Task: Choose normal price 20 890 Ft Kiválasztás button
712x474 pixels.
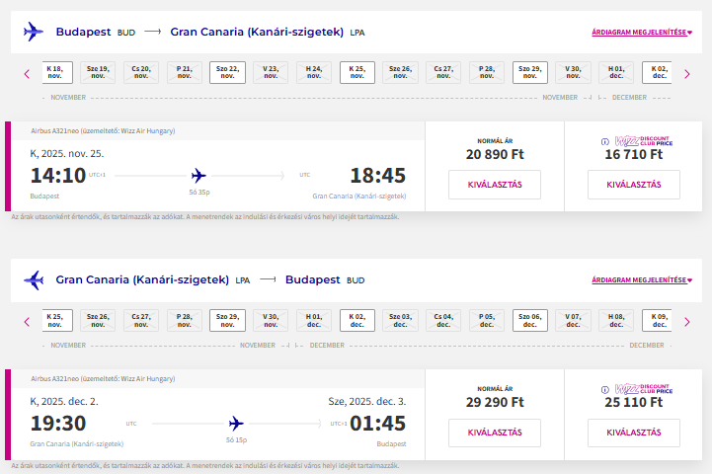Action: pos(495,185)
